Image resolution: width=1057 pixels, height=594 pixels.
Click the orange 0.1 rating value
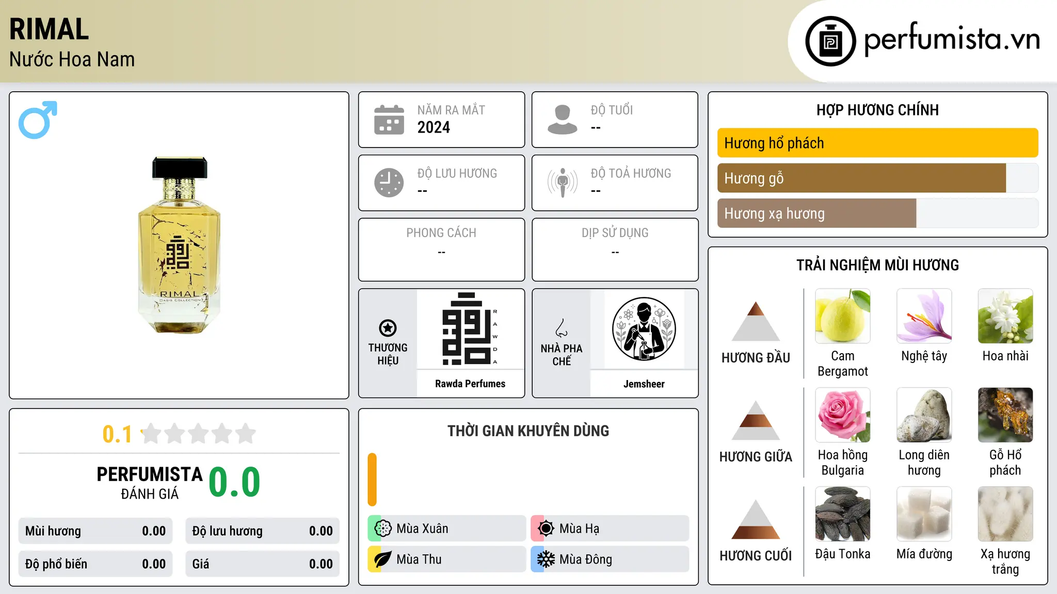tap(117, 434)
